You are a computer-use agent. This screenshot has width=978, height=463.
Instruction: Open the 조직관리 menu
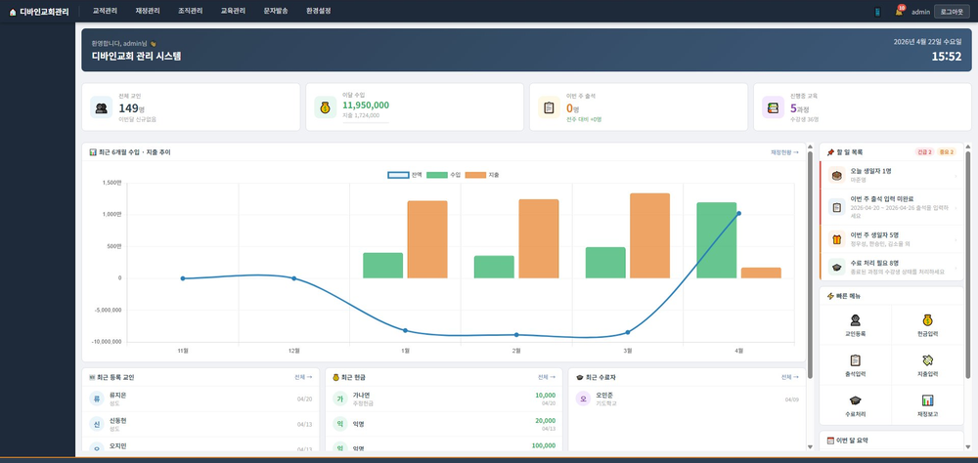click(x=191, y=11)
